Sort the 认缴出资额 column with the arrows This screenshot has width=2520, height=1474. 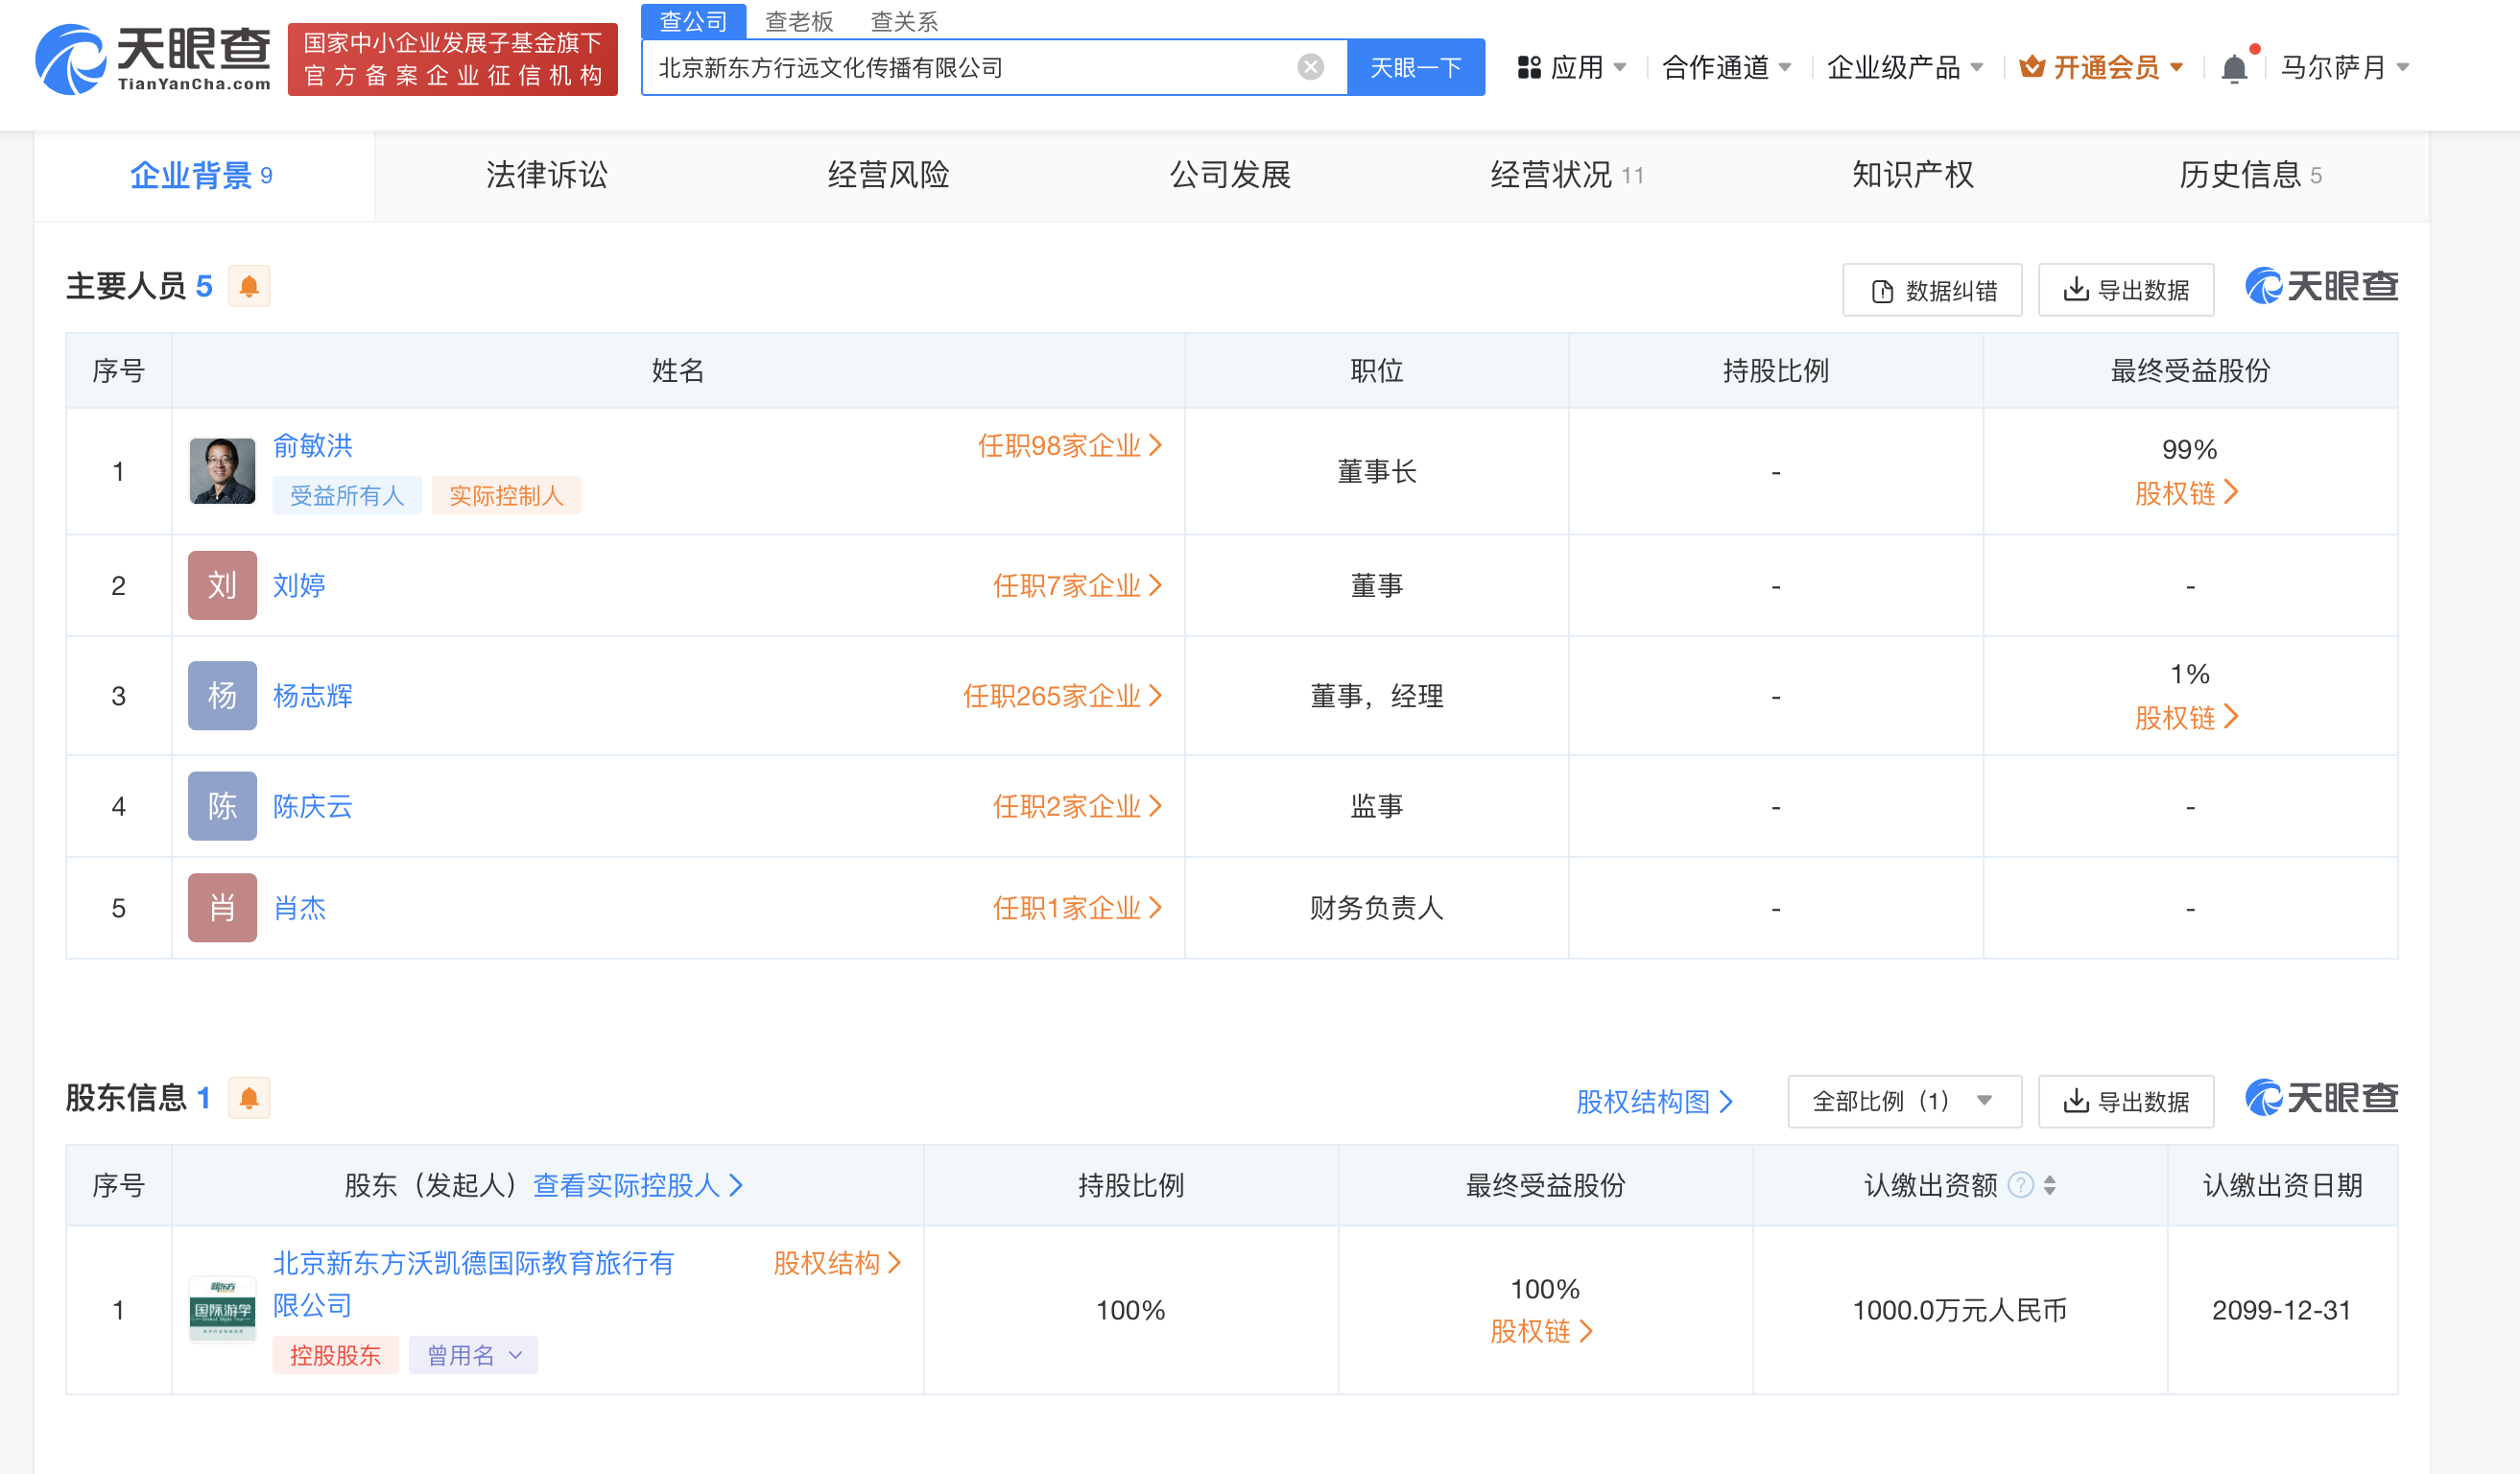(2050, 1185)
